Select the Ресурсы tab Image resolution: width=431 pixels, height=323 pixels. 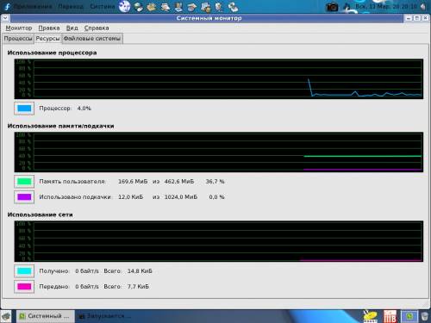(47, 39)
